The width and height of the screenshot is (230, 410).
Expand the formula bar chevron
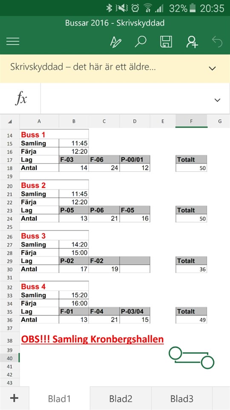(217, 100)
